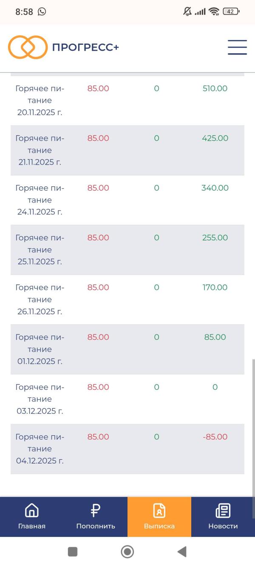Open the Новости news tab

point(223,516)
